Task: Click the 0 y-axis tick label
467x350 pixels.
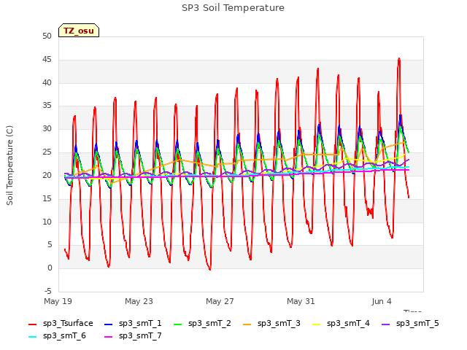Action: click(50, 268)
